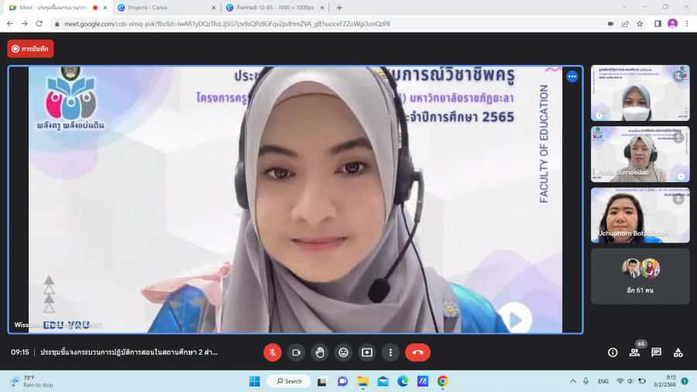Open Microsoft Edge from the taskbar
Image resolution: width=697 pixels, height=392 pixels.
(x=403, y=381)
